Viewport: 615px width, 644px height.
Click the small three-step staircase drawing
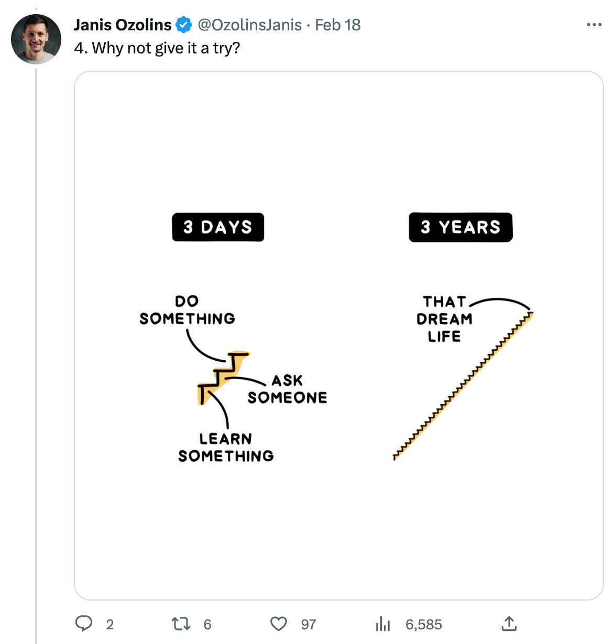pos(224,378)
